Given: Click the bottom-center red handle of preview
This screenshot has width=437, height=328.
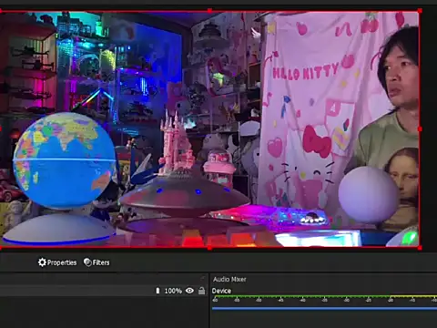Looking at the screenshot, I should (209, 248).
